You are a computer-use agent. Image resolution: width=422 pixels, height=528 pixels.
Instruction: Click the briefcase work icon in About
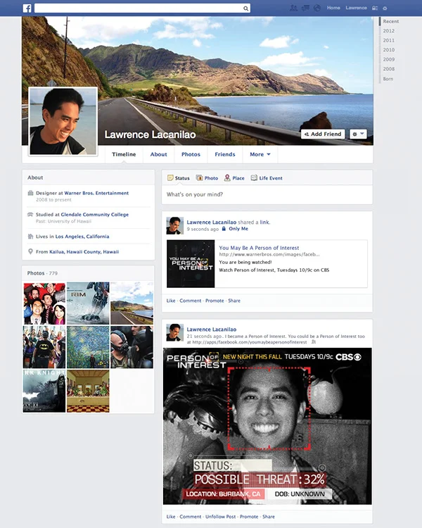tap(30, 193)
